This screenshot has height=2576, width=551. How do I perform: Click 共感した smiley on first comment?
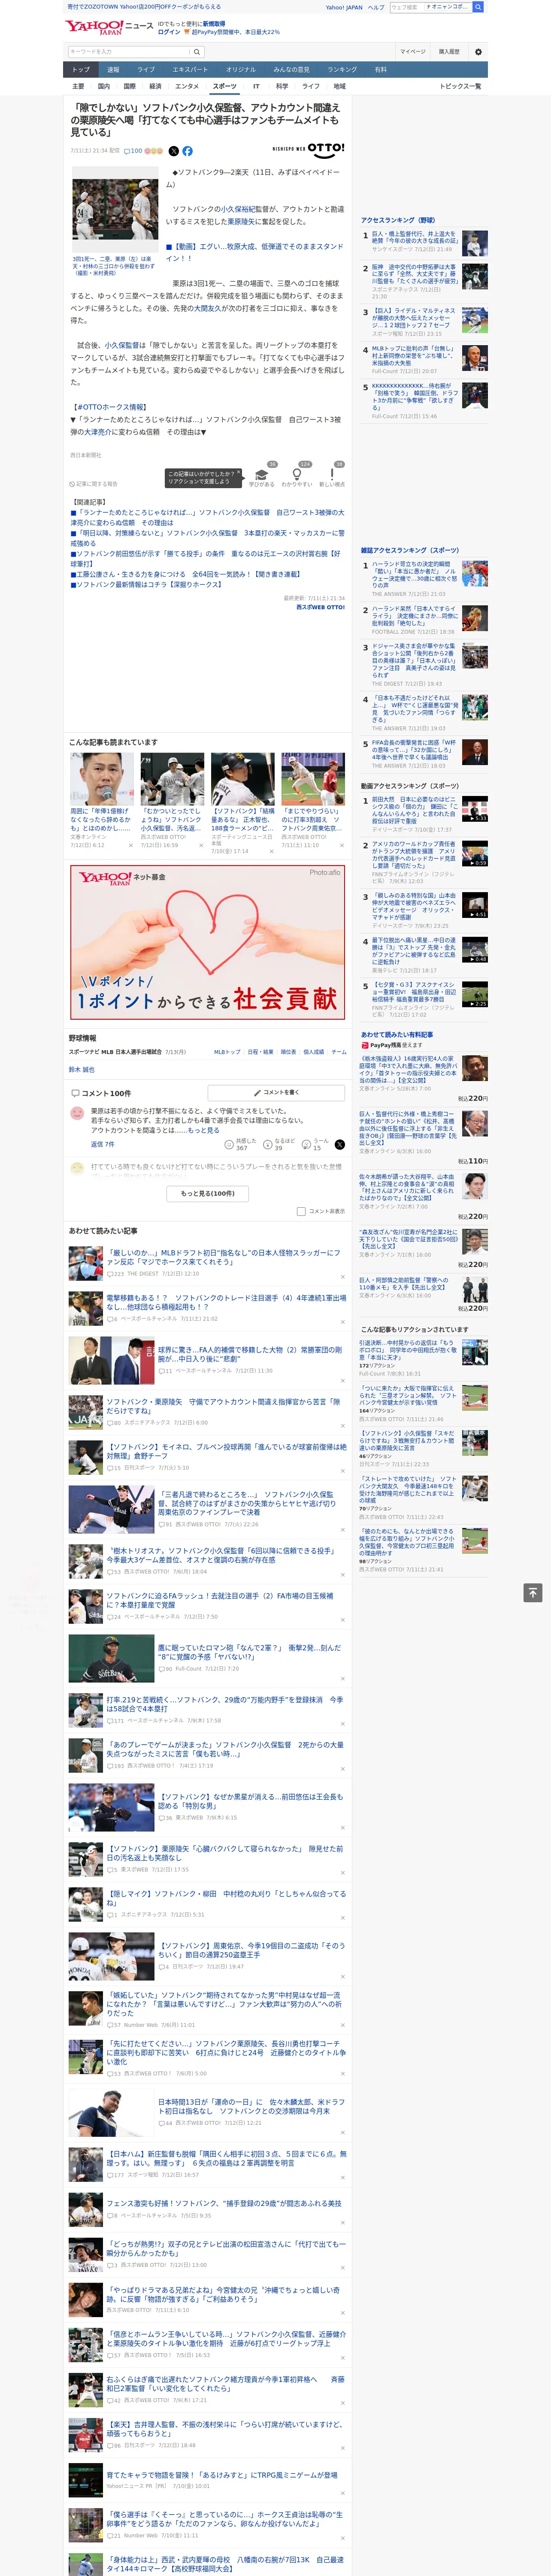(x=229, y=1145)
